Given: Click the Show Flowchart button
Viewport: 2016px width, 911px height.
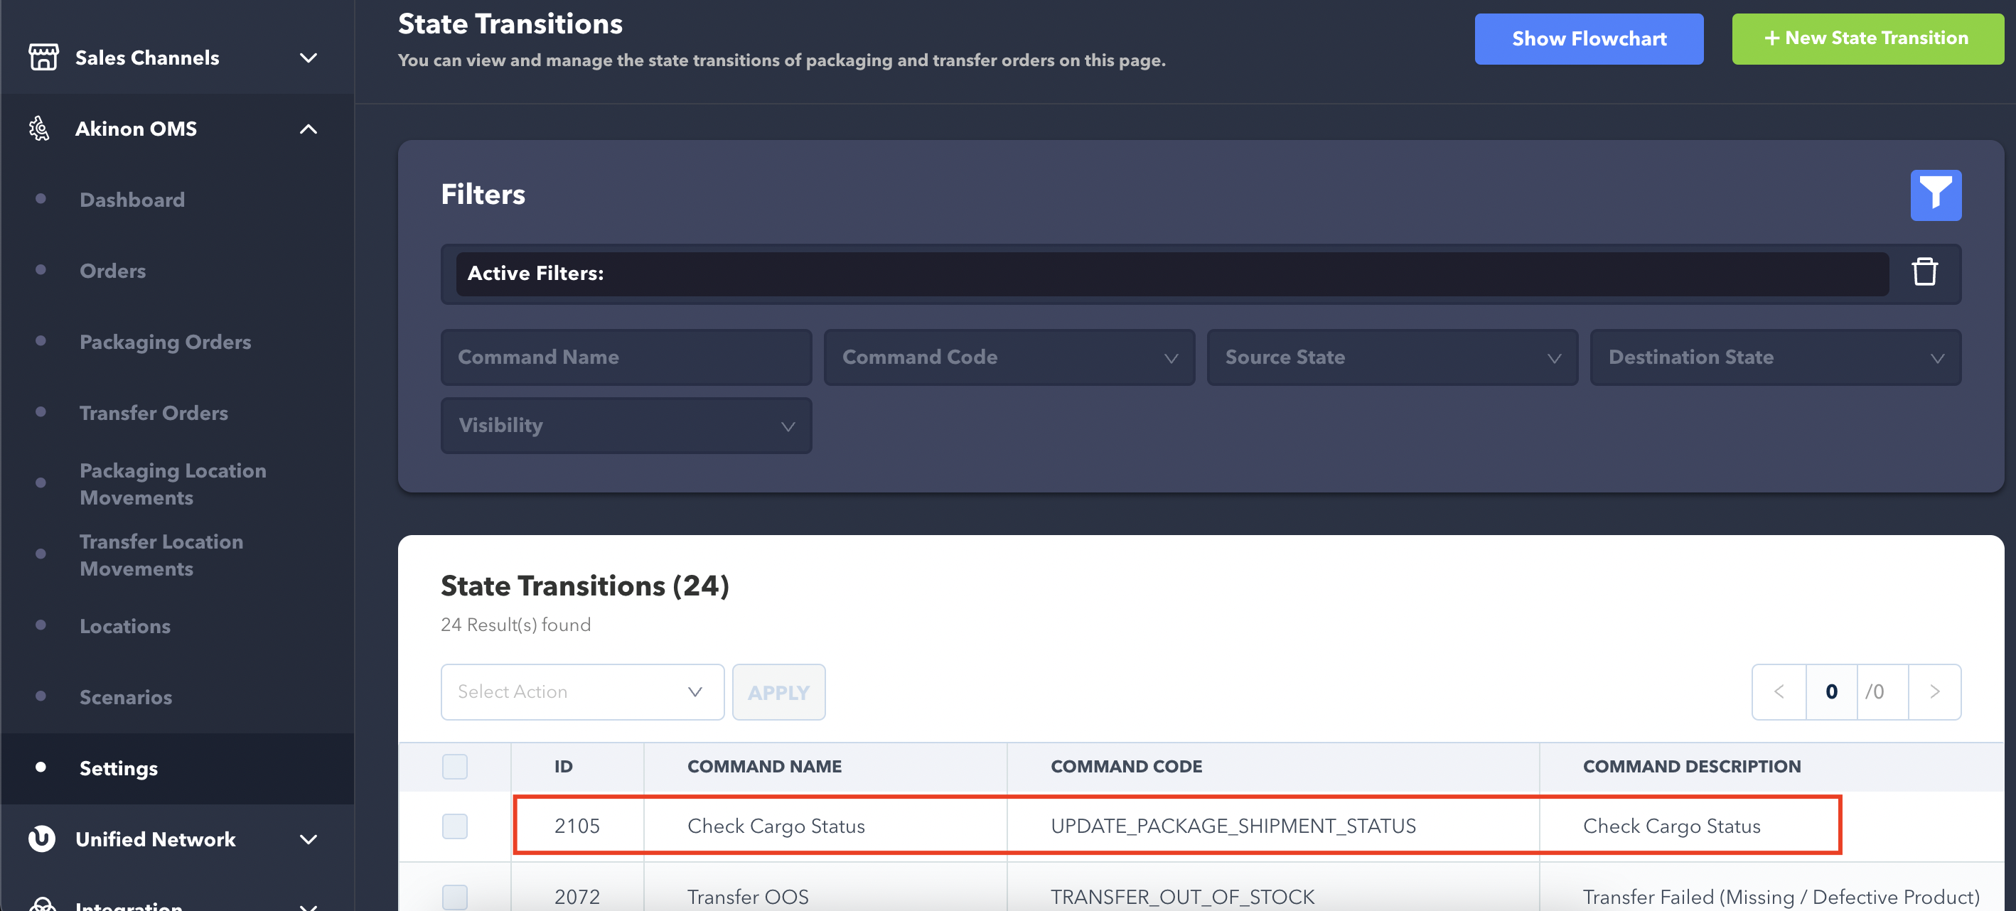Looking at the screenshot, I should coord(1588,38).
